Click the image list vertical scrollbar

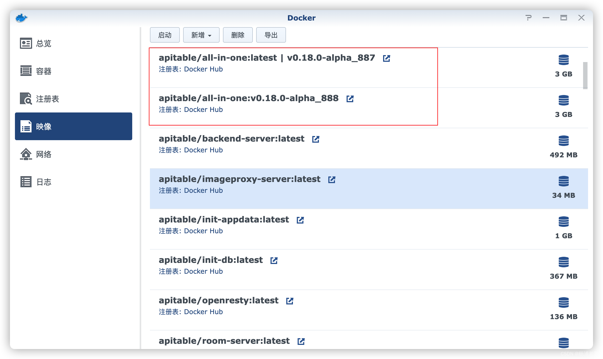(585, 75)
